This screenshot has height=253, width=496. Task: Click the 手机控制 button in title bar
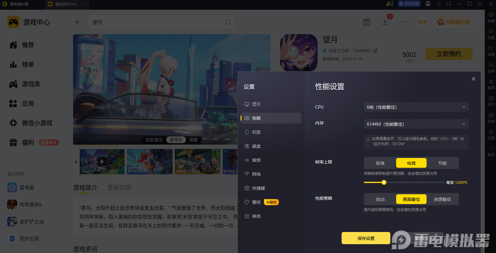click(410, 4)
